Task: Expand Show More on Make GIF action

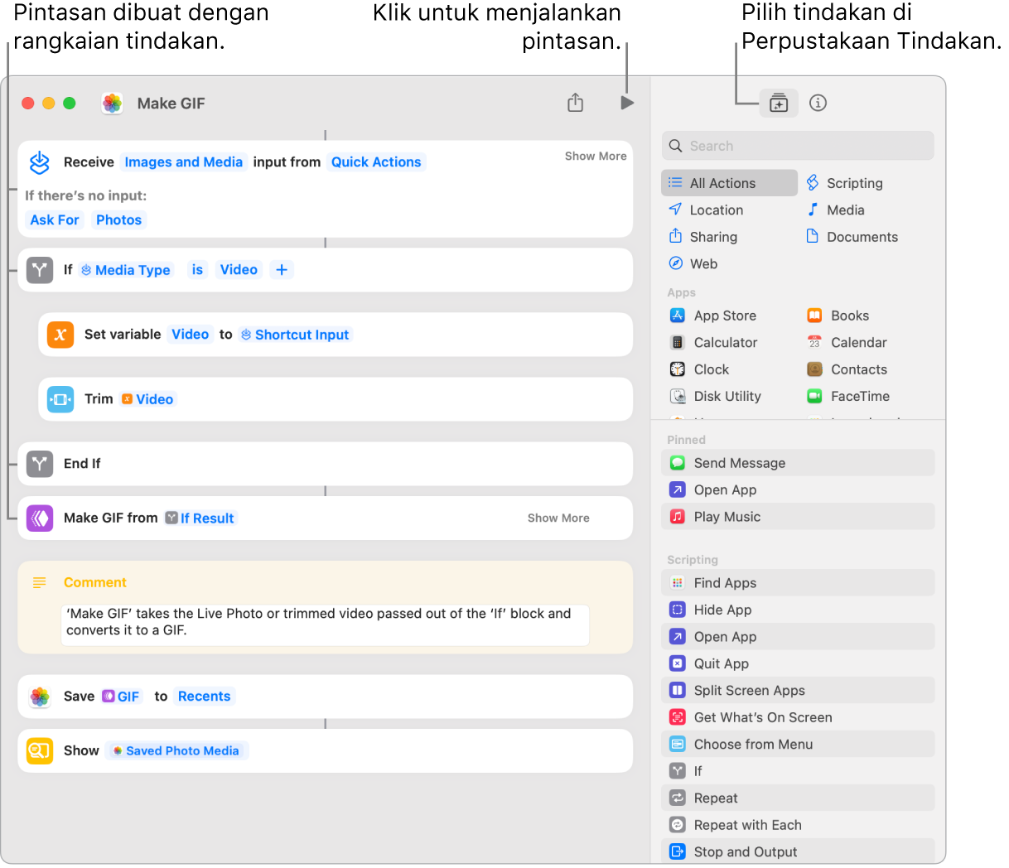Action: tap(558, 518)
